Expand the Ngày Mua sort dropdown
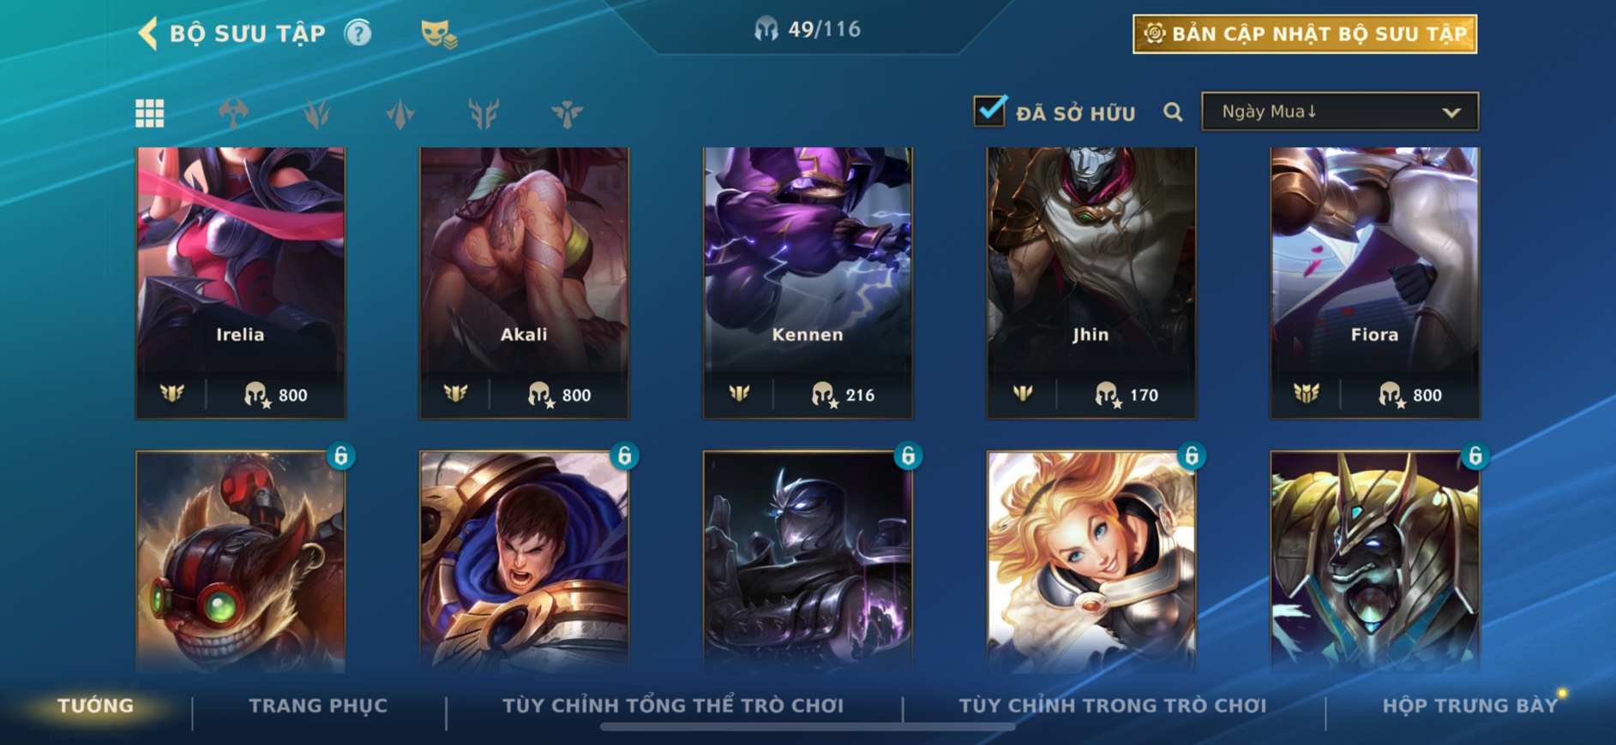Screen dimensions: 1616x745 (1340, 111)
